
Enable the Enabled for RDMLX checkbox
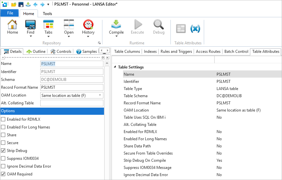coord(3,119)
